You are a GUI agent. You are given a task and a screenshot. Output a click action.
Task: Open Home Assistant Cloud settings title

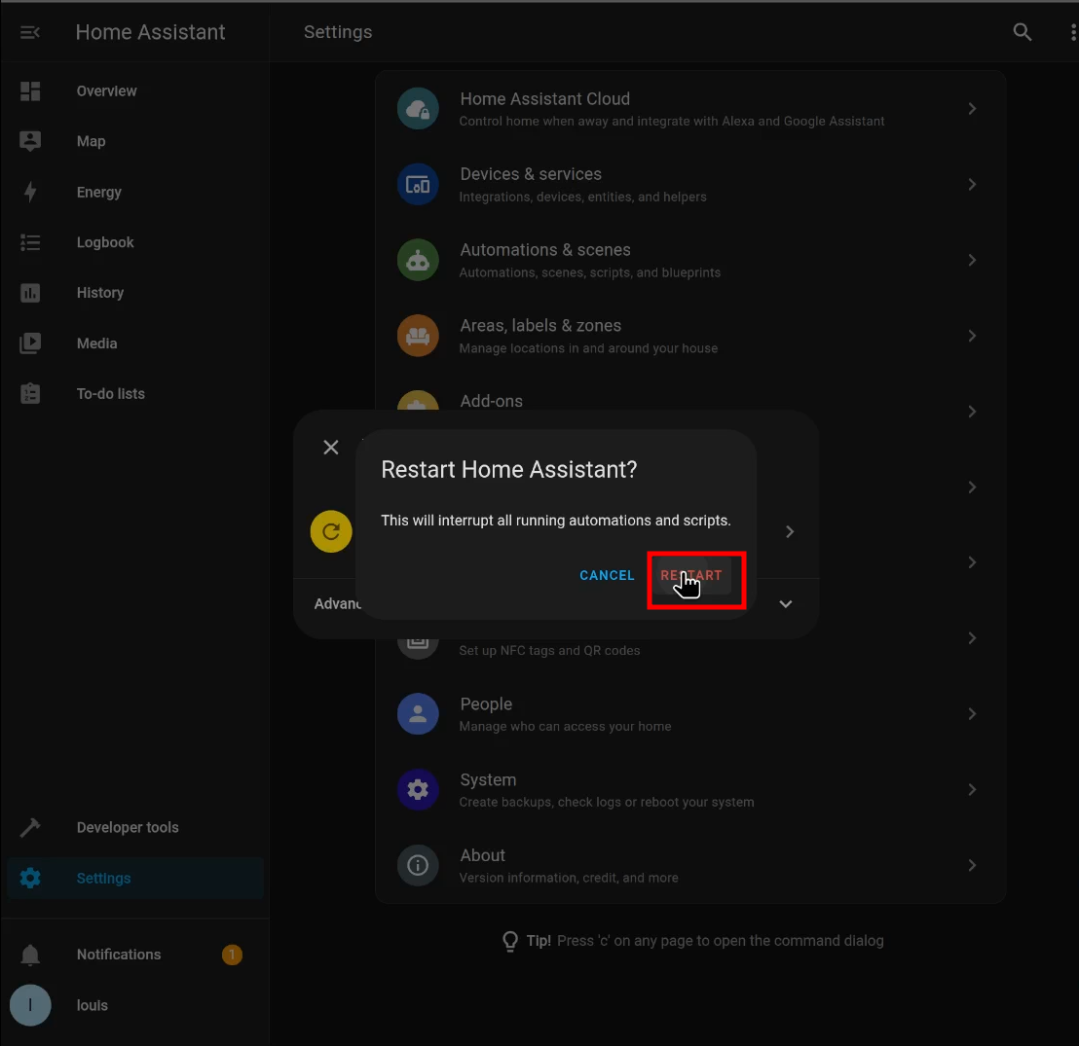[x=545, y=99]
